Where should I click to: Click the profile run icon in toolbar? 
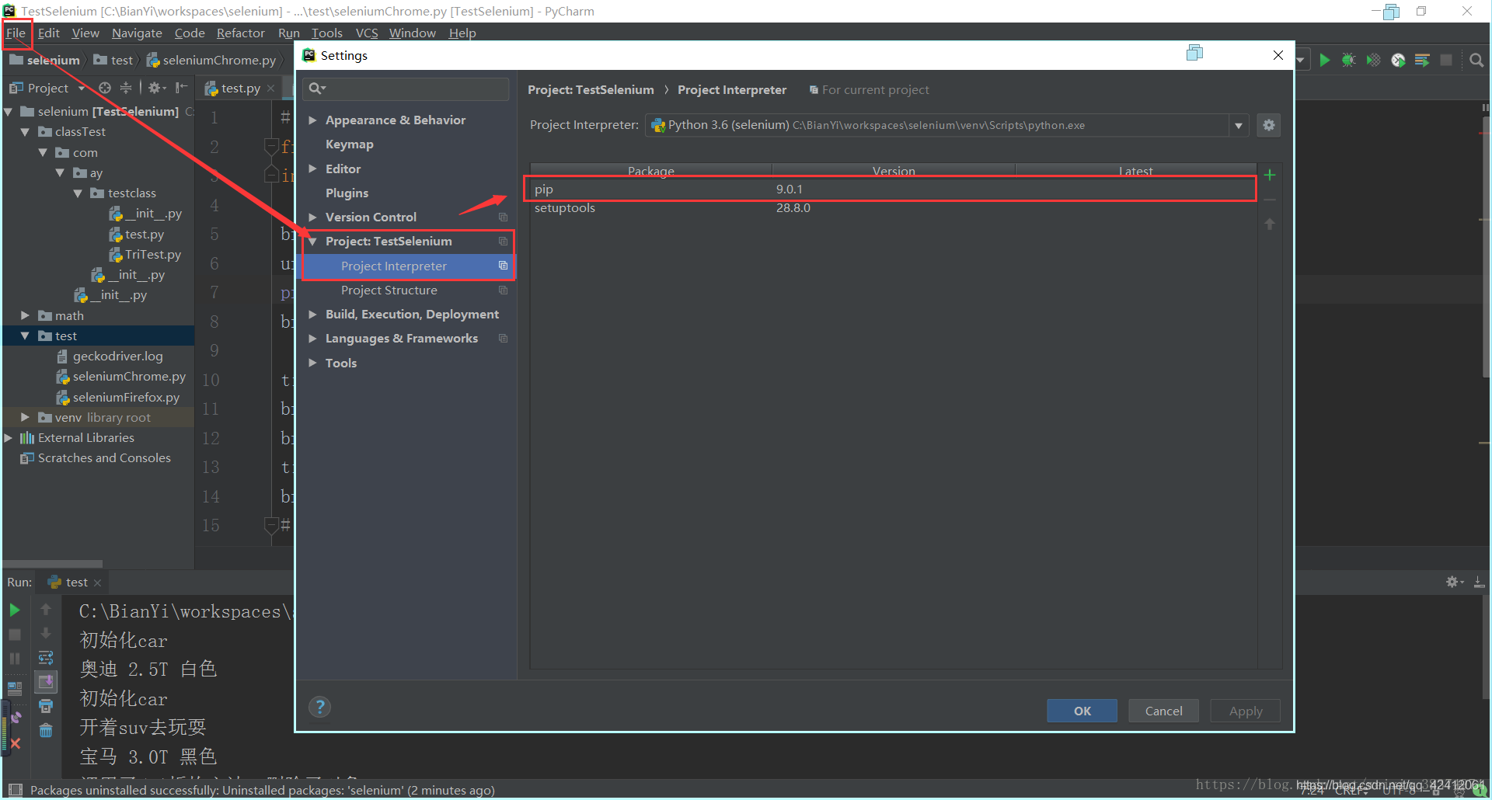click(x=1398, y=60)
